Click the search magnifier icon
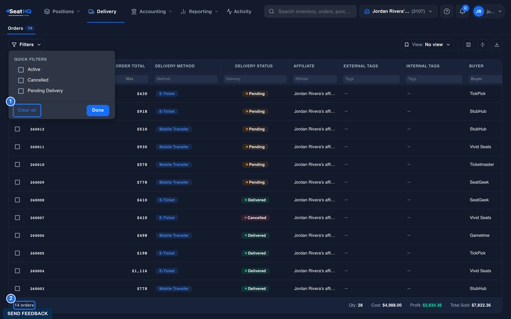Viewport: 511px width, 319px height. pyautogui.click(x=271, y=11)
